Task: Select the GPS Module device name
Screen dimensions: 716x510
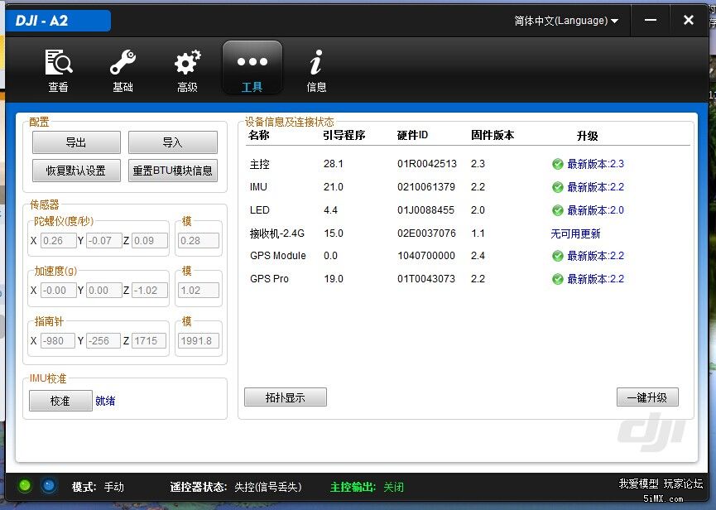Action: 278,256
